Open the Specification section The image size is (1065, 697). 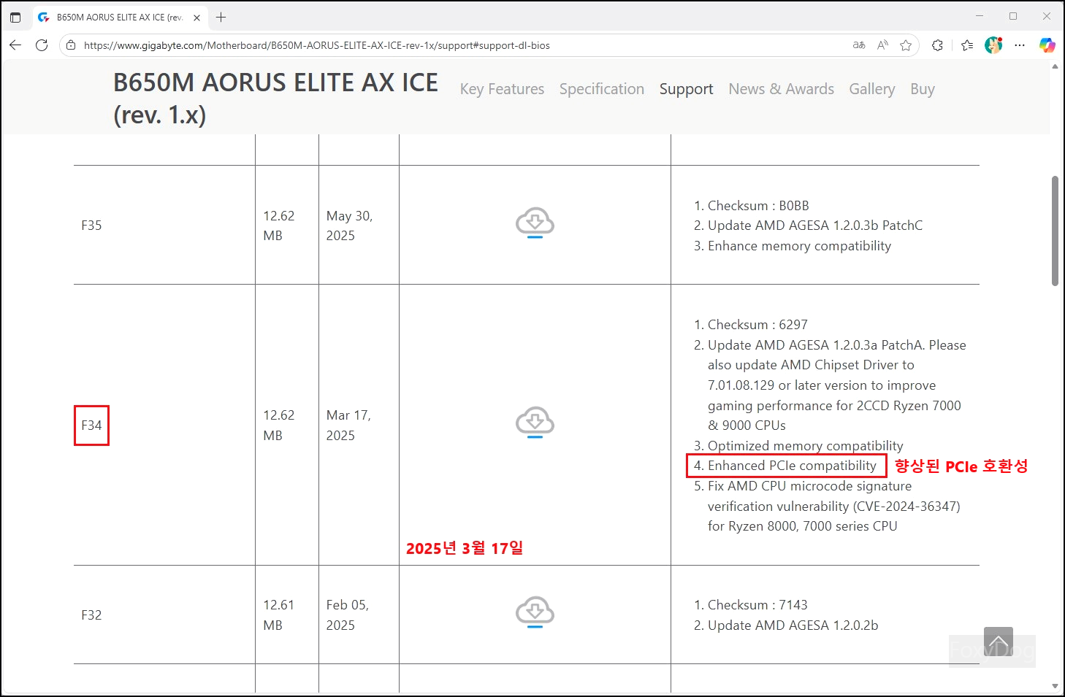[x=602, y=89]
